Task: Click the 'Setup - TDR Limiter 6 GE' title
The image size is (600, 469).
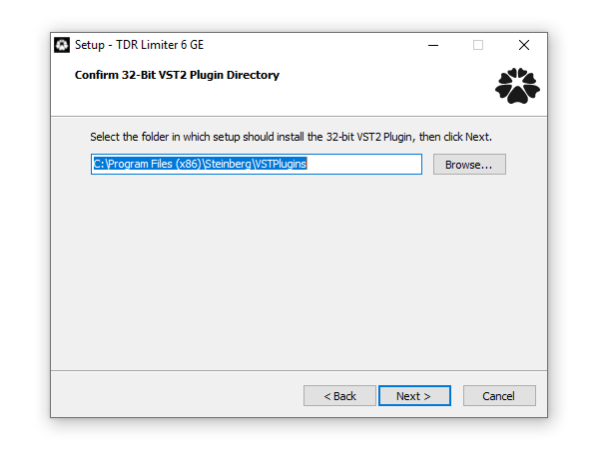Action: pyautogui.click(x=140, y=45)
